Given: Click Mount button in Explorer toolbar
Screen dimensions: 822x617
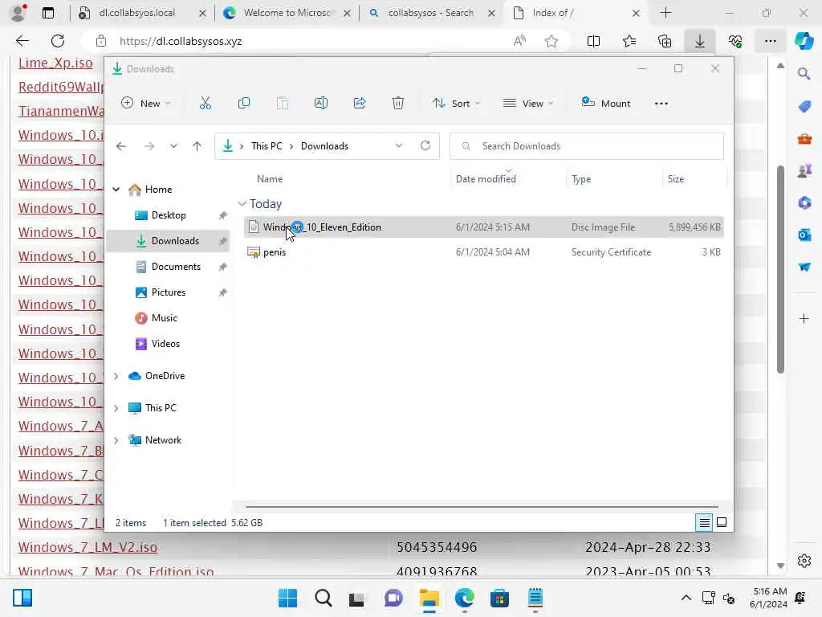Looking at the screenshot, I should [x=606, y=104].
